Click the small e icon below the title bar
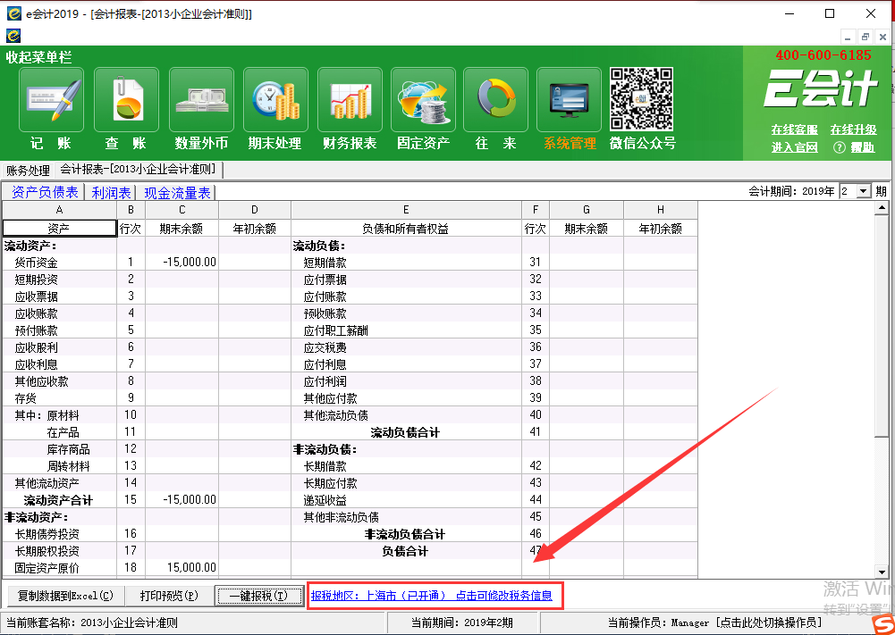The height and width of the screenshot is (635, 895). coord(13,36)
